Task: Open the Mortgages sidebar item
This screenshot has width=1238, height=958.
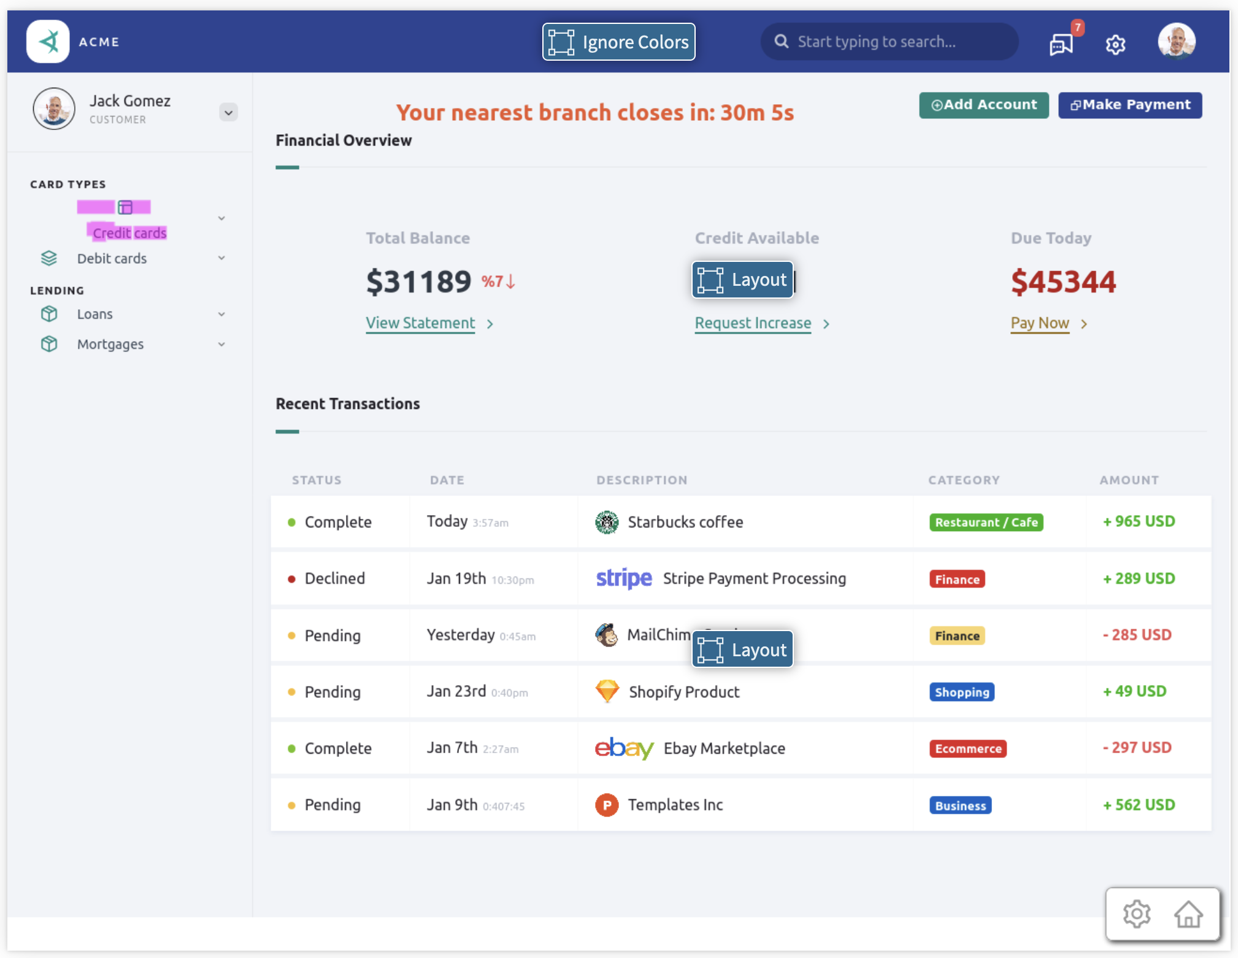Action: (110, 344)
